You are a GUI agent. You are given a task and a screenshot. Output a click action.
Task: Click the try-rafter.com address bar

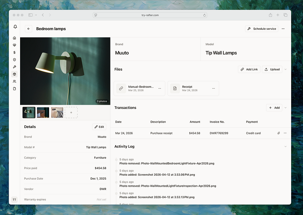[150, 15]
